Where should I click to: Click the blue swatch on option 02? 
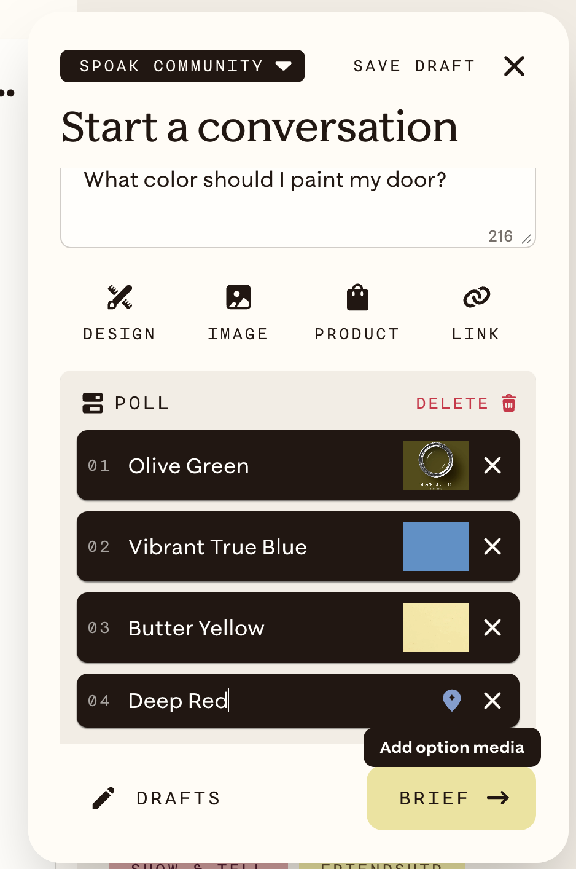[436, 546]
